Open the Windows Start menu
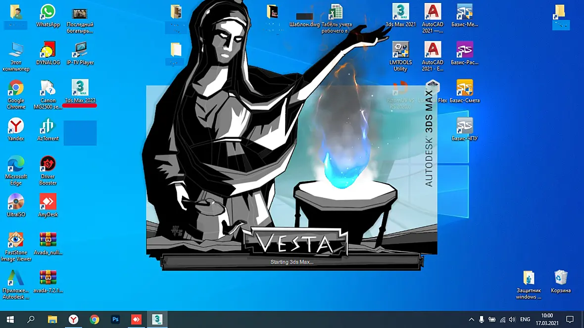 click(x=10, y=320)
